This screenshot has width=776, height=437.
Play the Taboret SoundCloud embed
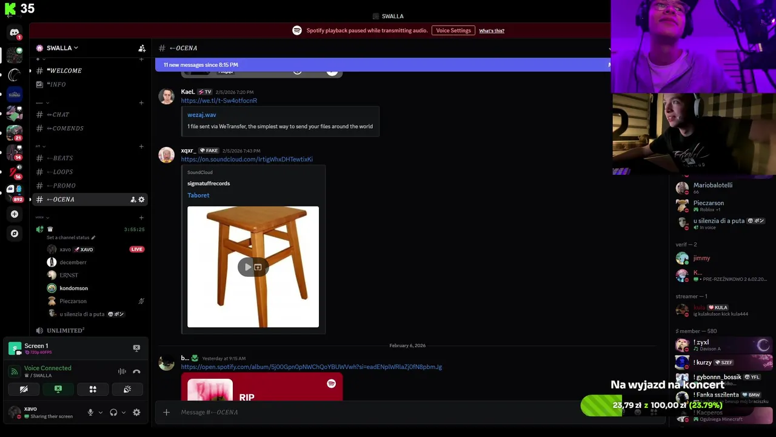247,267
